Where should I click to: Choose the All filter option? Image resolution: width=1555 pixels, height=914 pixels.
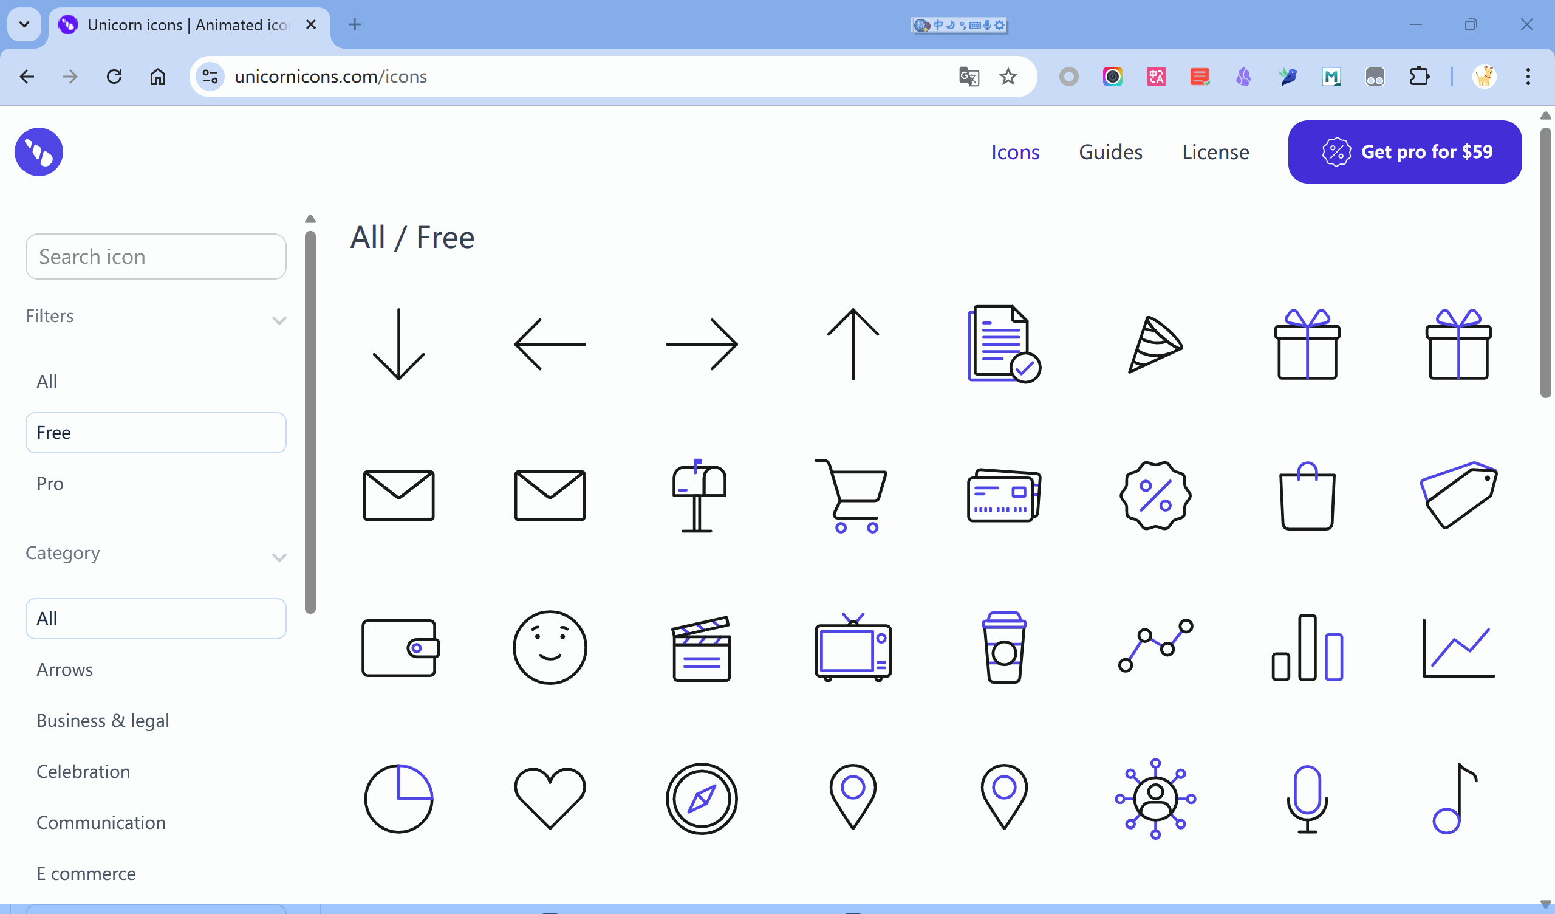47,381
